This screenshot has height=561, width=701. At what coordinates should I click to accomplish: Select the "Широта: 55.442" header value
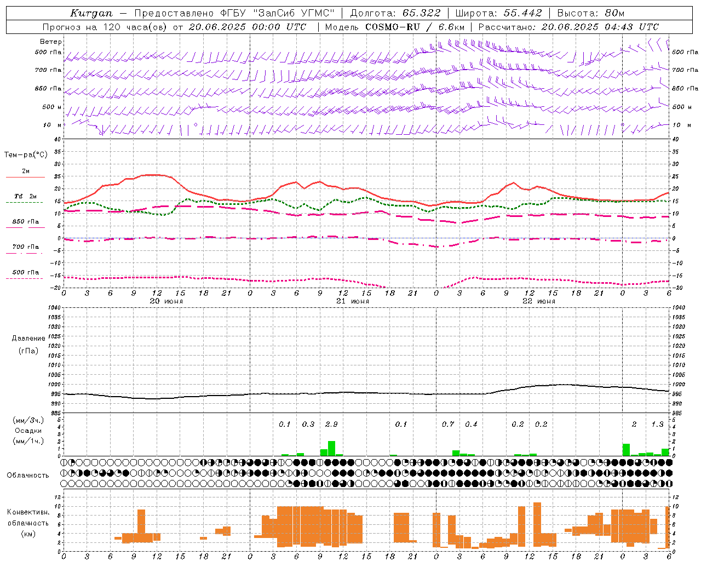499,13
